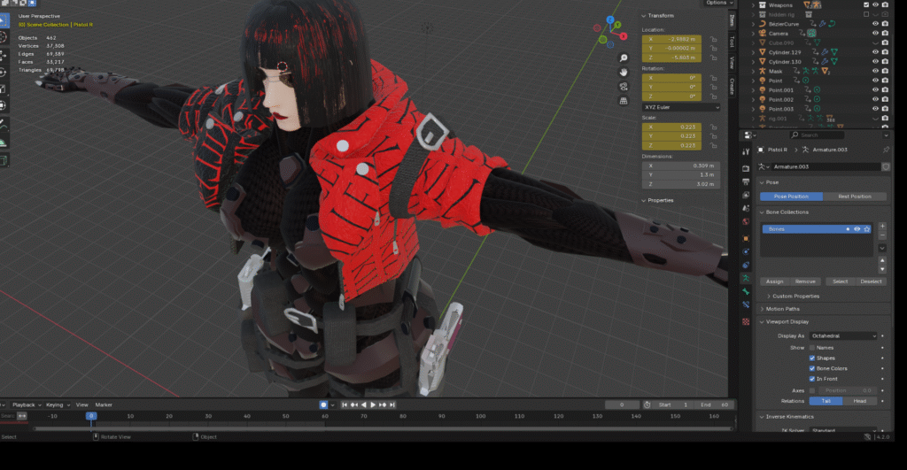
Task: Open the Playback menu in timeline
Action: pos(26,405)
